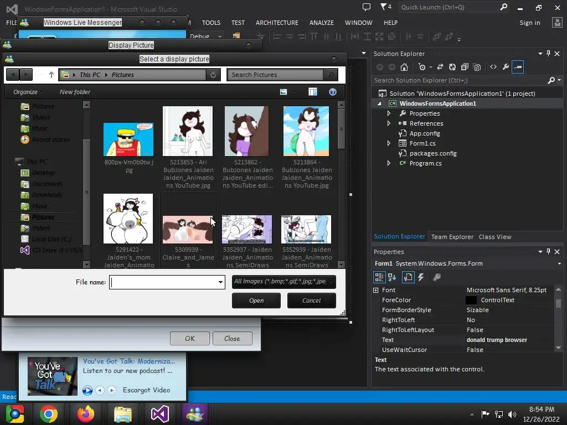Click search magnifier in Search Pictures box
567x425 pixels.
[331, 75]
